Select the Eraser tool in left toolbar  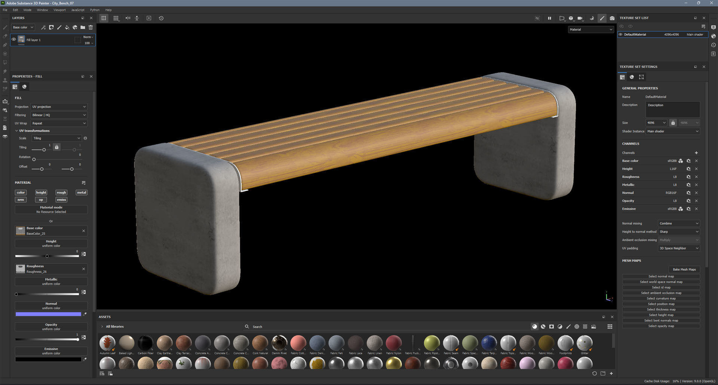[x=5, y=36]
